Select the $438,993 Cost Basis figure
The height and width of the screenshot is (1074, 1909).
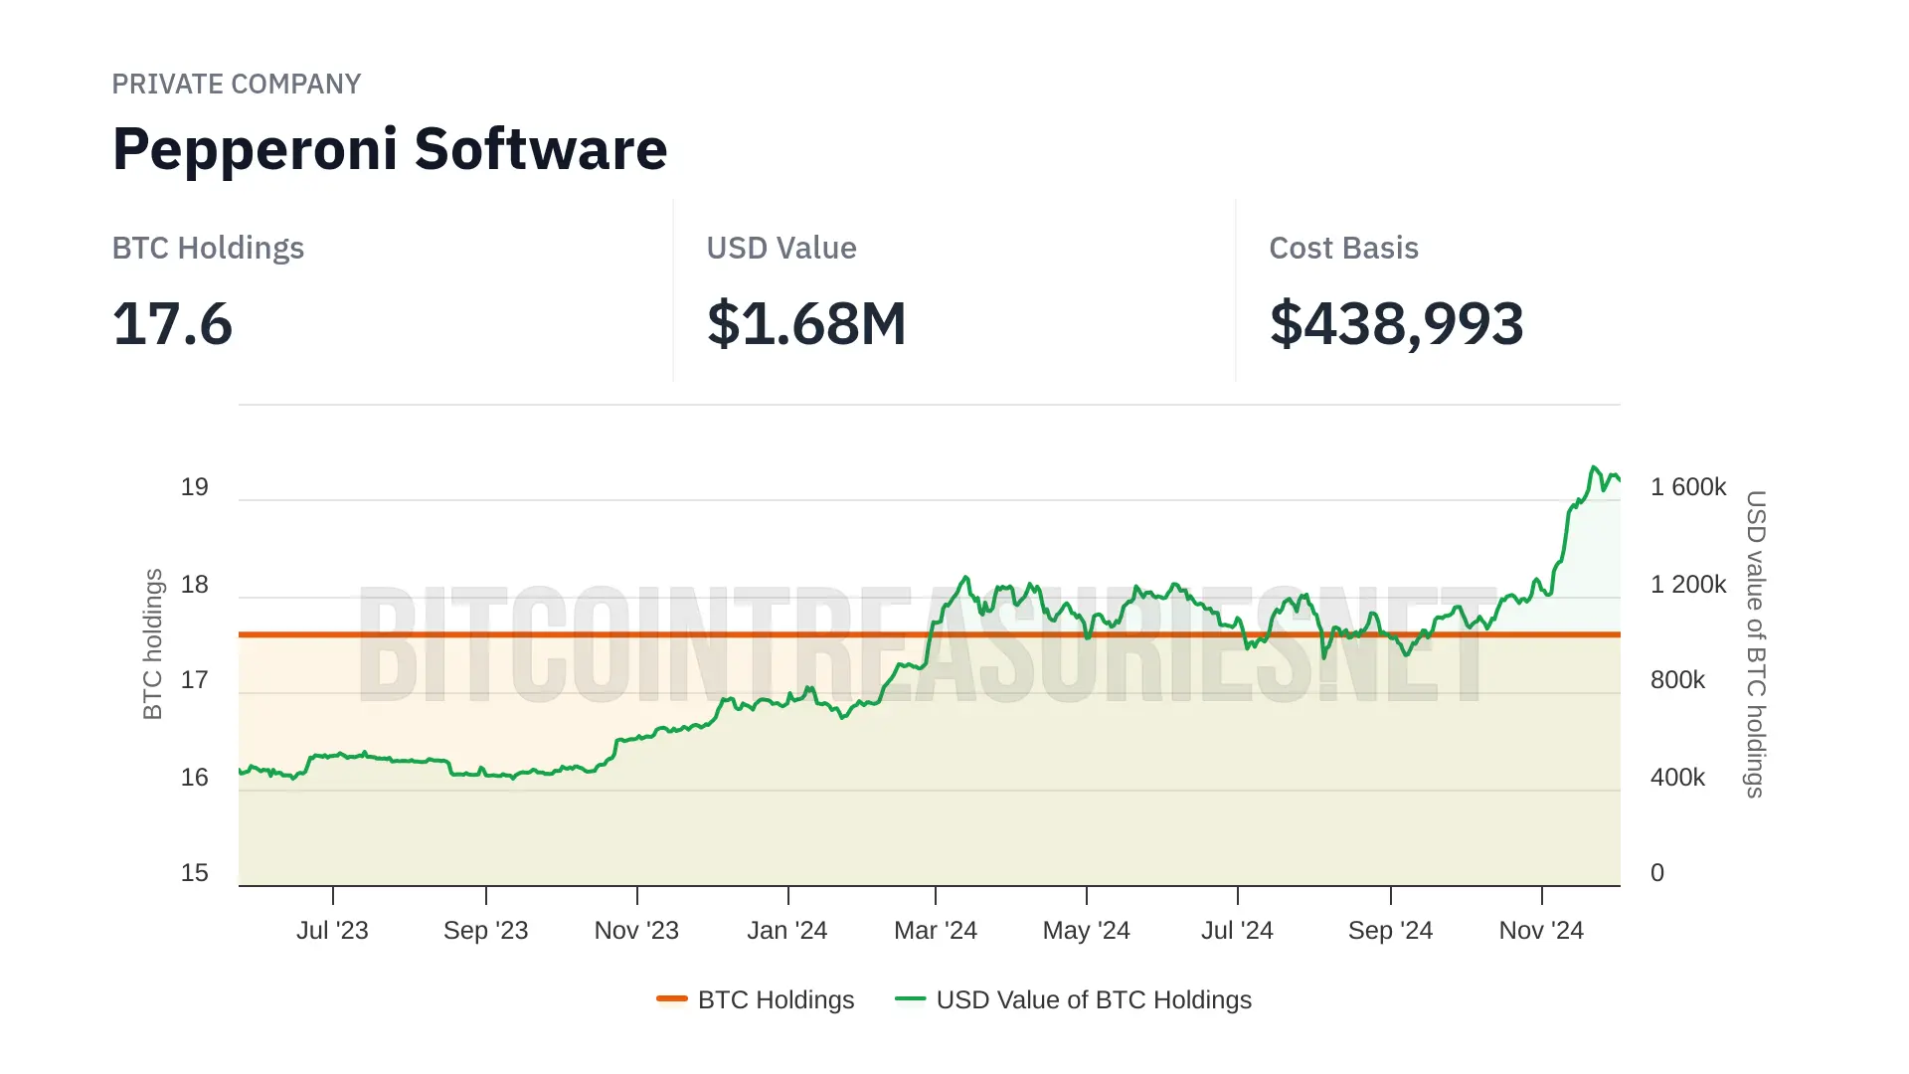(1396, 324)
